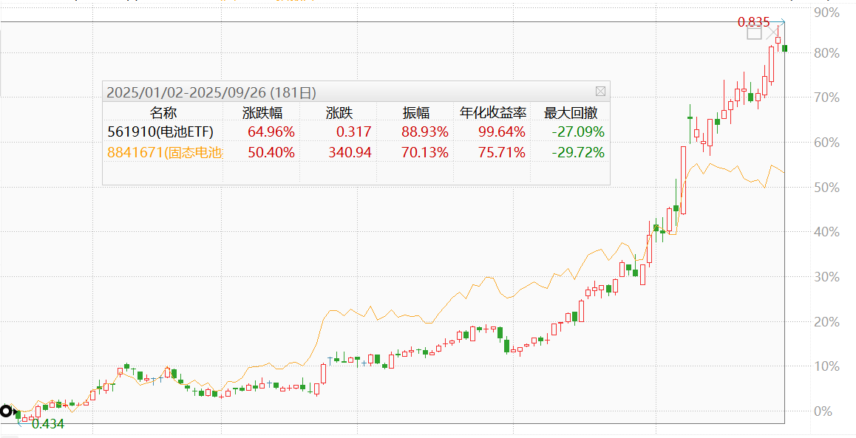The height and width of the screenshot is (438, 856).
Task: Click the 涨跌 column header
Action: click(339, 113)
